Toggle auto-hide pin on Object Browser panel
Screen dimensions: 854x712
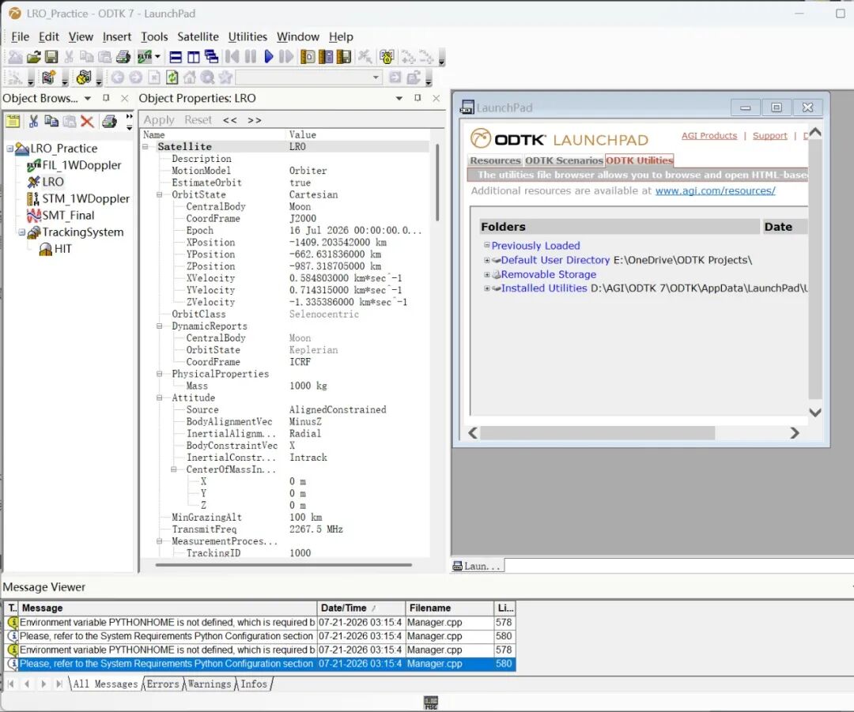tap(106, 98)
